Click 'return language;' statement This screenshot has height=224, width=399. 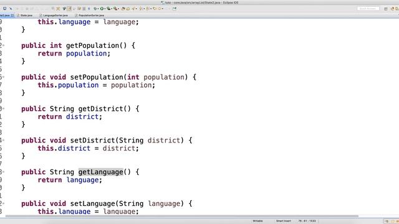pos(70,180)
